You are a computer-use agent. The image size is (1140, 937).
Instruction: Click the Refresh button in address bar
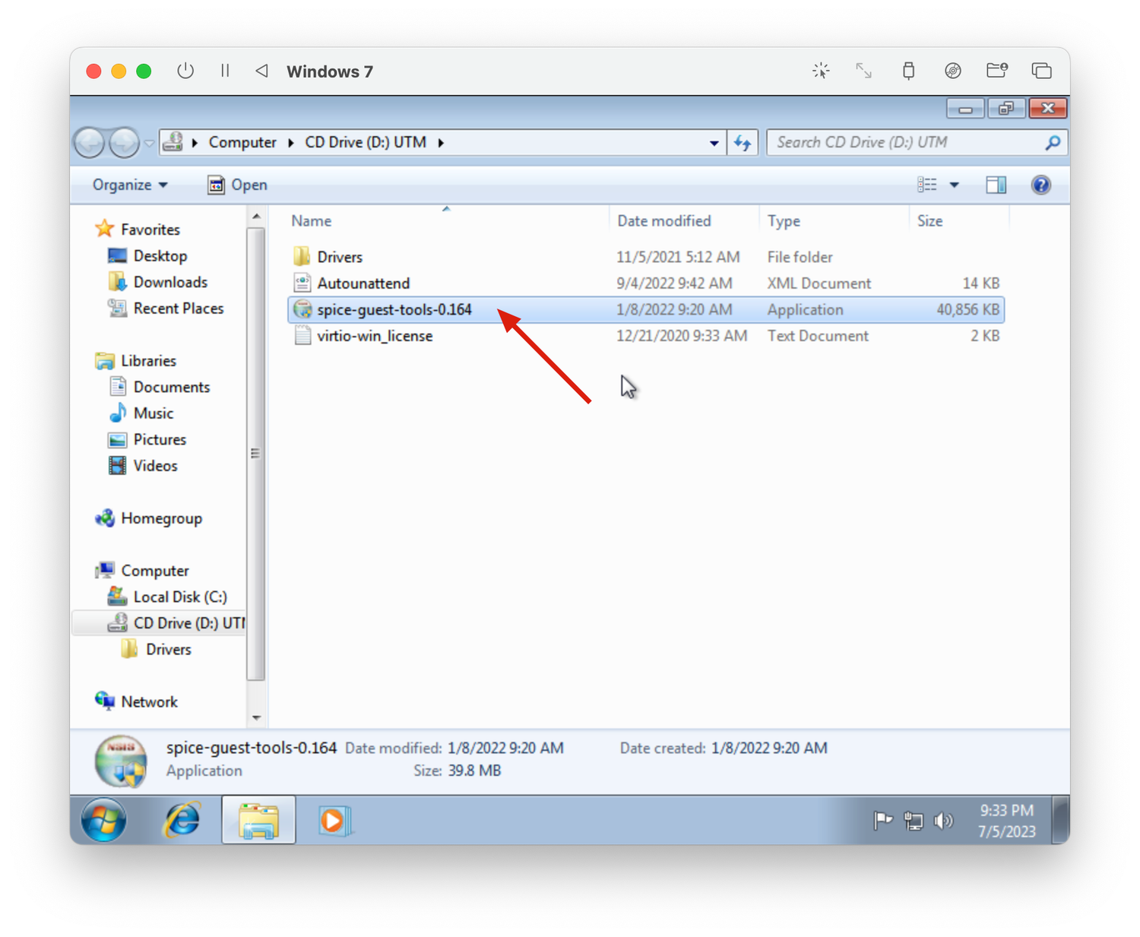(x=743, y=142)
